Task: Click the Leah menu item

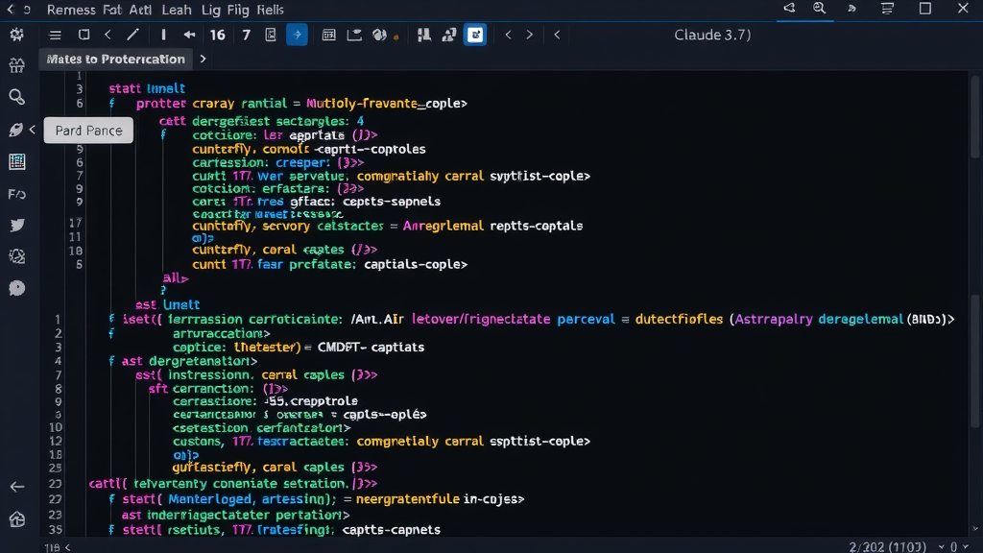Action: tap(177, 10)
